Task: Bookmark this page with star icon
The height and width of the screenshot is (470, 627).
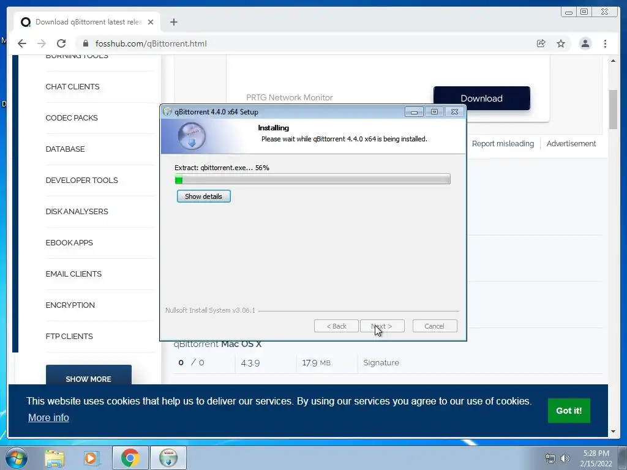Action: pos(561,43)
